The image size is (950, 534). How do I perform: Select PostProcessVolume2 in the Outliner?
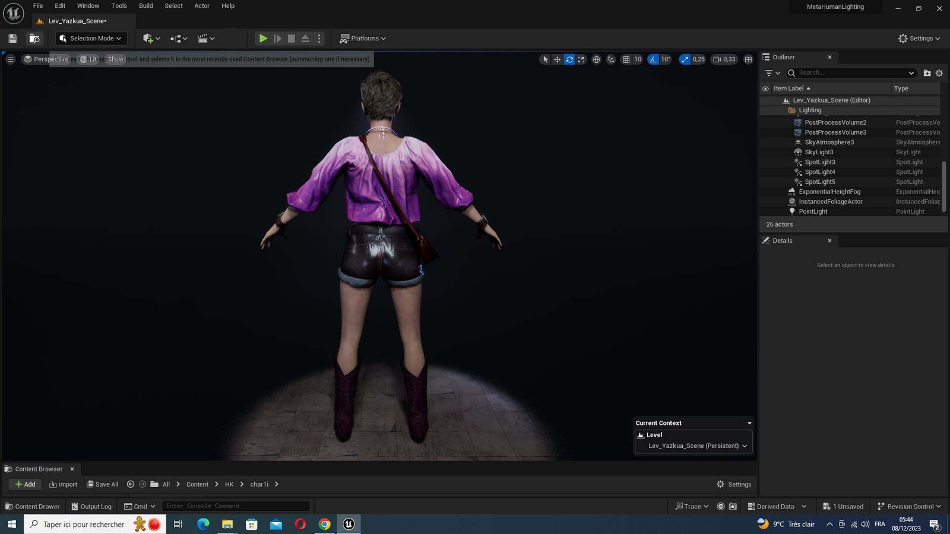click(x=835, y=123)
